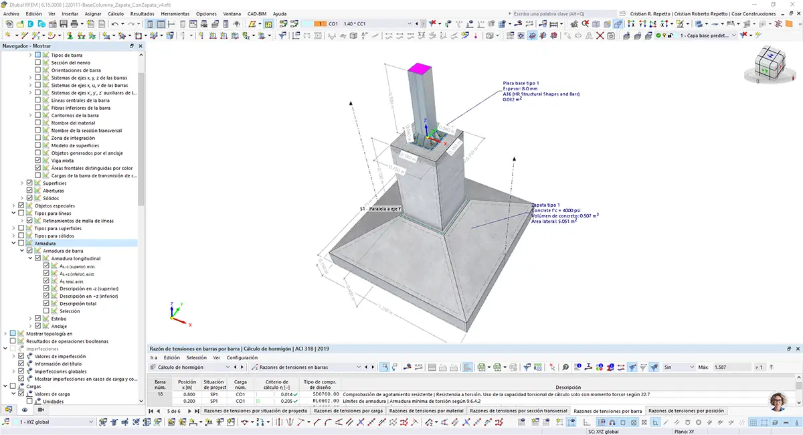Expand the Tipos para superficies node

(x=13, y=228)
